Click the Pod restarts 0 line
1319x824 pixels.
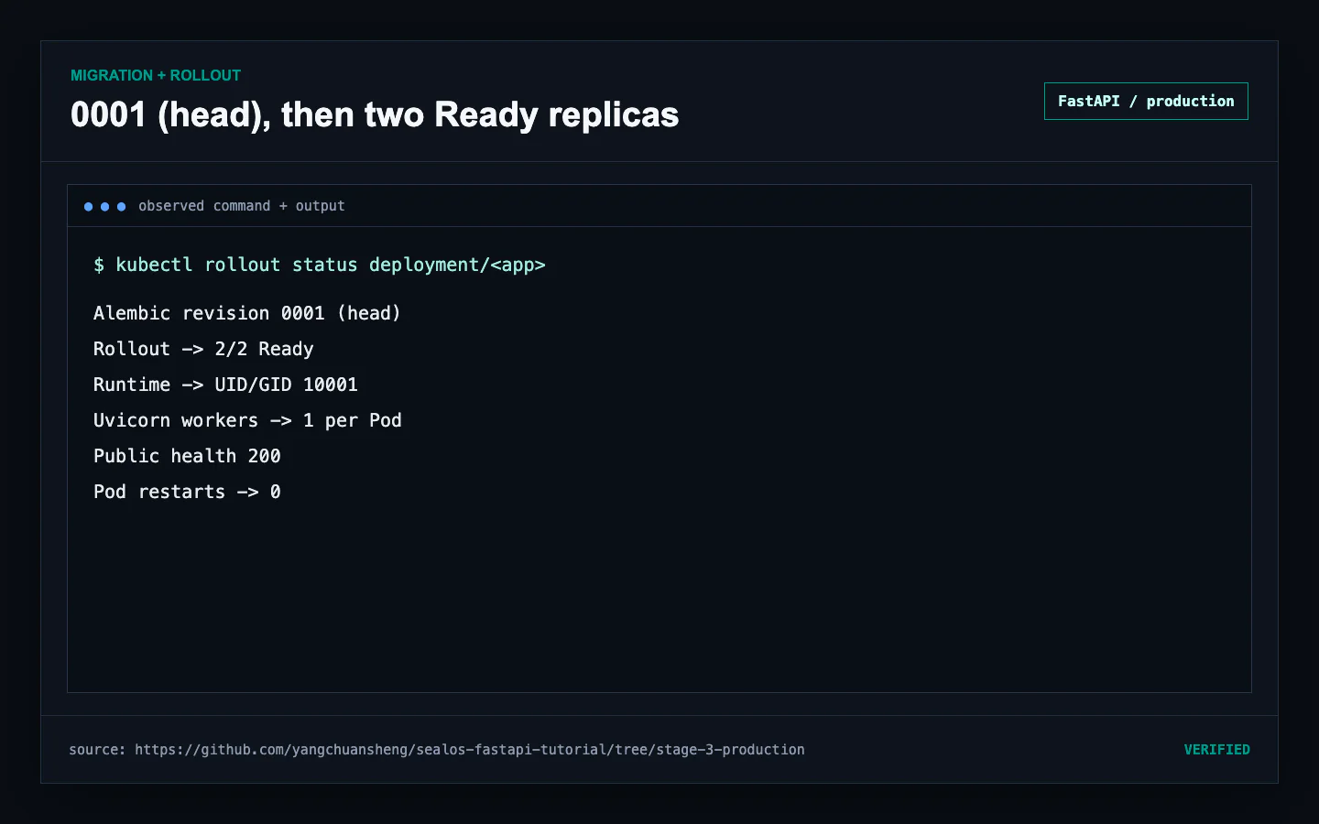187,492
